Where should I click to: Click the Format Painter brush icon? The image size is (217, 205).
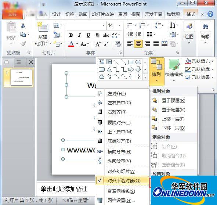tap(23, 44)
